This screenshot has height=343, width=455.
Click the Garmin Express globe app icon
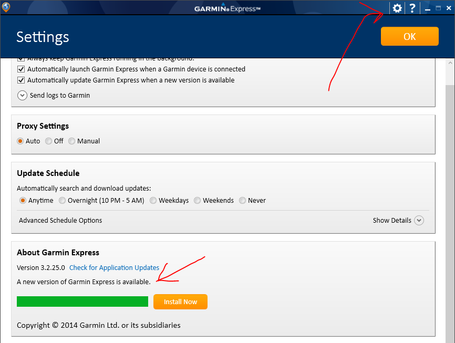tap(6, 7)
